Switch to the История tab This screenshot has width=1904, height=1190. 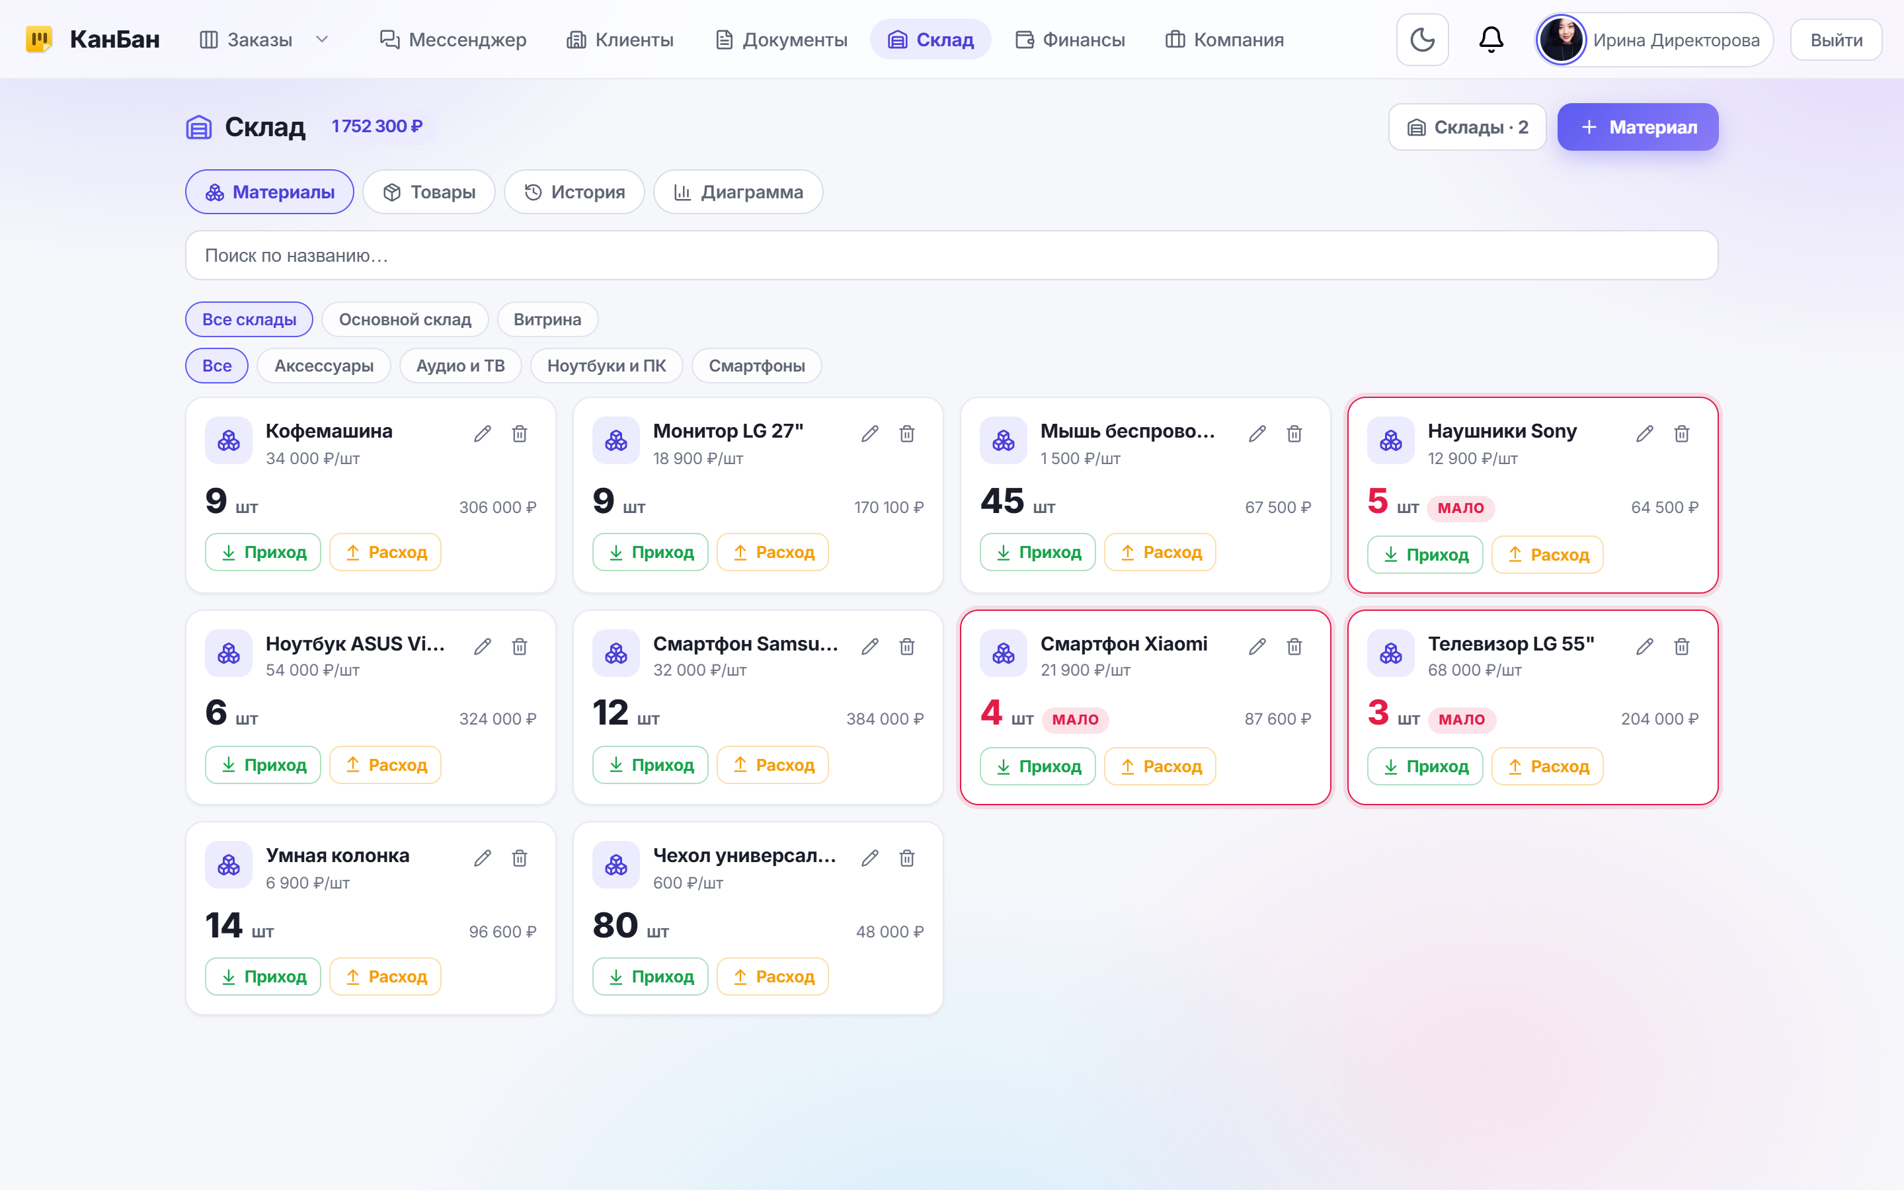pos(574,192)
